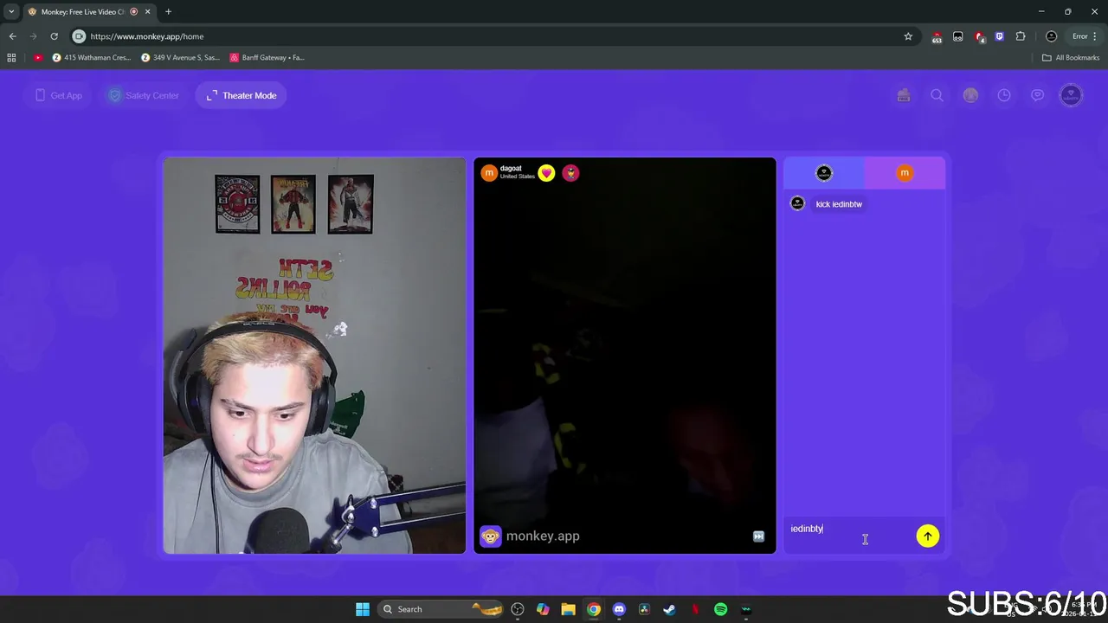Screen dimensions: 1108x623
Task: Skip to next match with the forward icon
Action: point(758,536)
